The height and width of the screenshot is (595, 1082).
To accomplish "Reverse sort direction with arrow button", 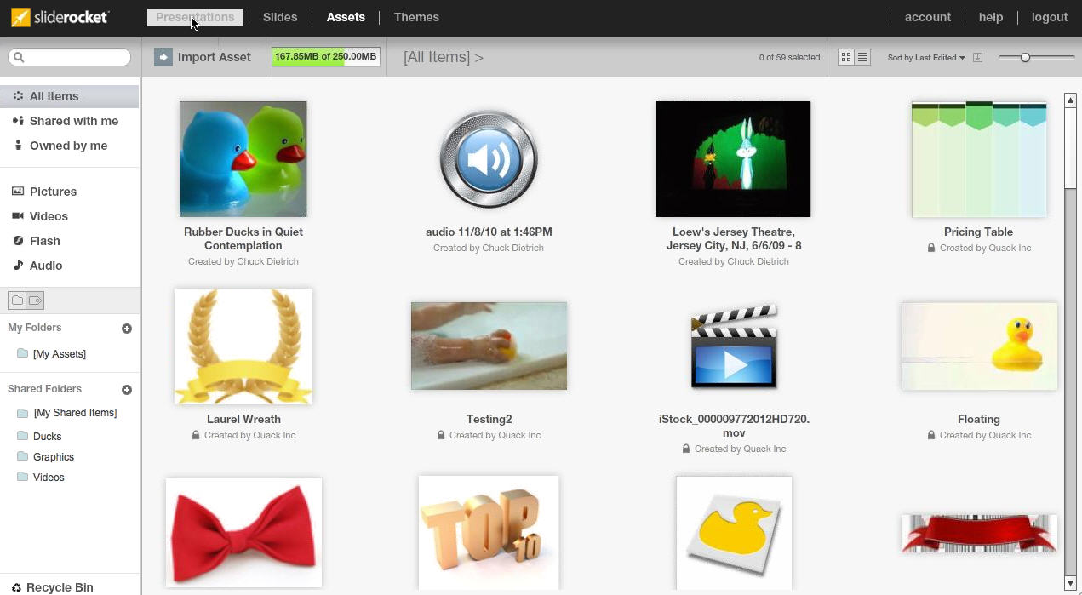I will 977,58.
